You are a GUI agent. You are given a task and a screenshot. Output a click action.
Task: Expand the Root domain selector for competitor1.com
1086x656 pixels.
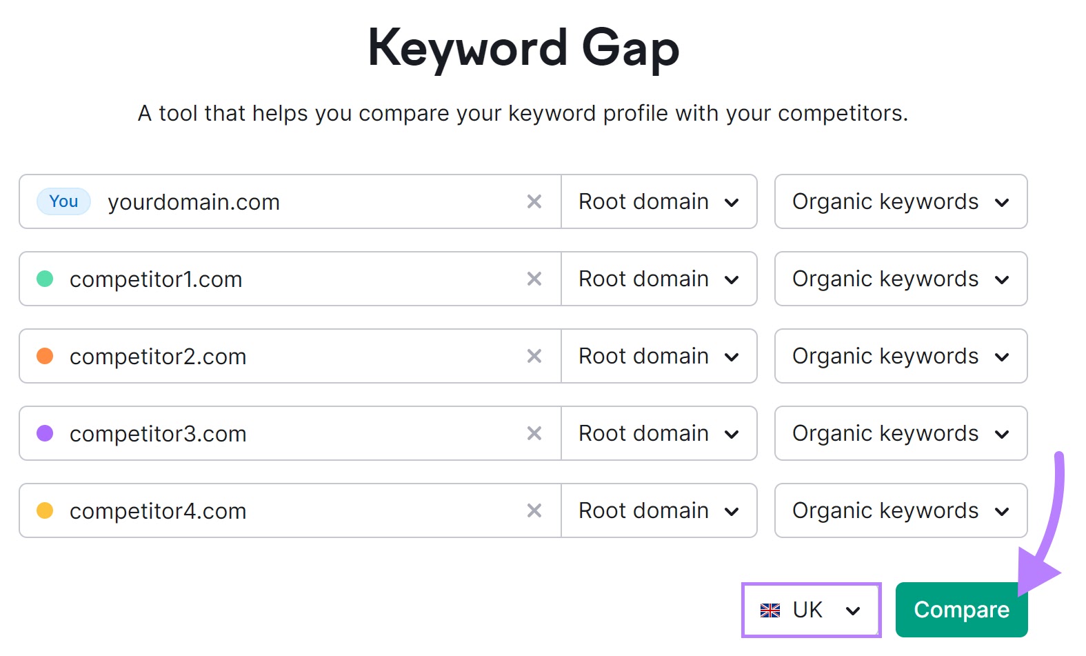[x=658, y=279]
